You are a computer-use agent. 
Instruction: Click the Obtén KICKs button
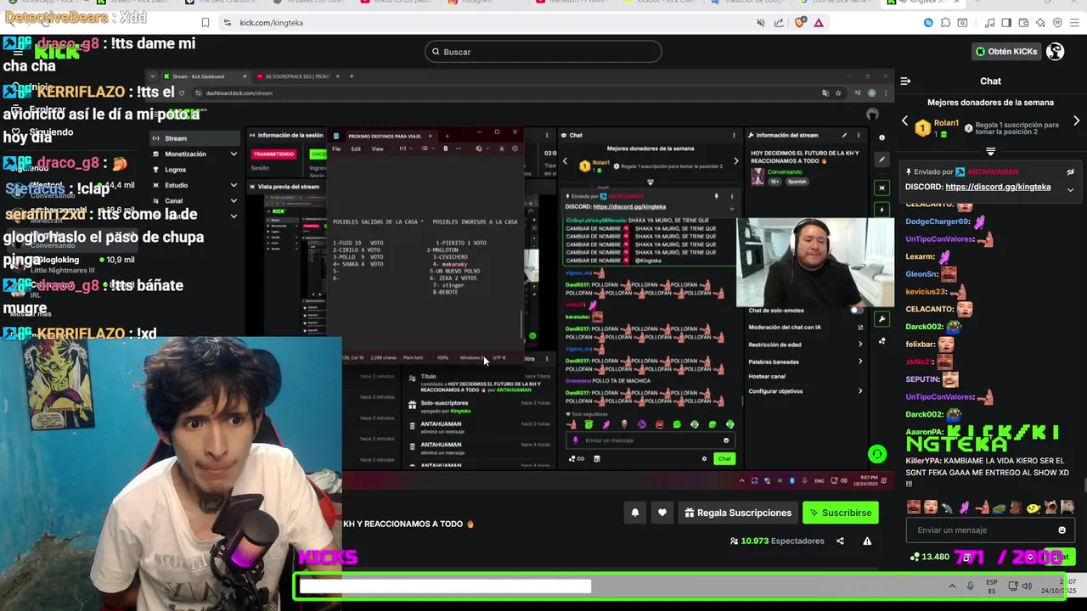click(x=1006, y=52)
